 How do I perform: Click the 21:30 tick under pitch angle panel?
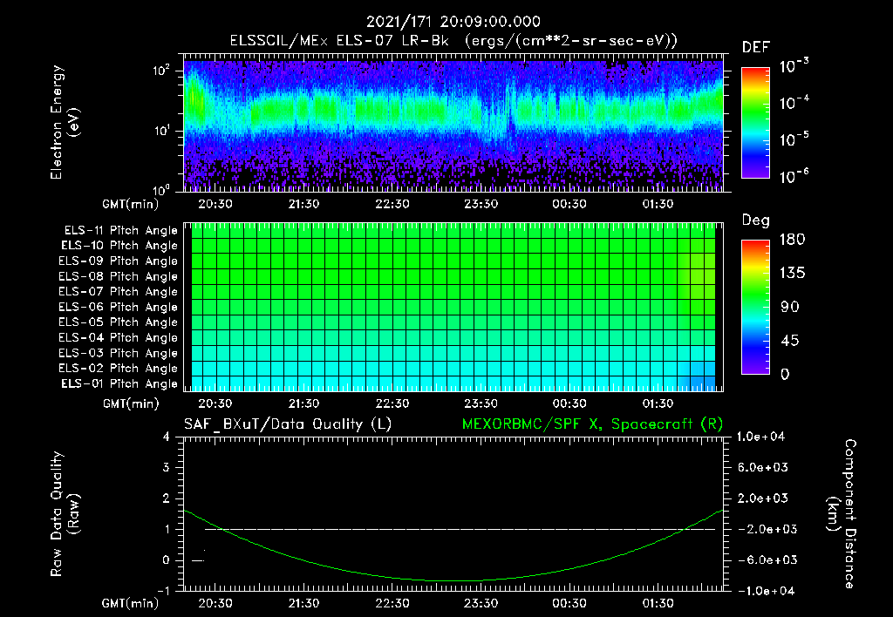coord(303,403)
